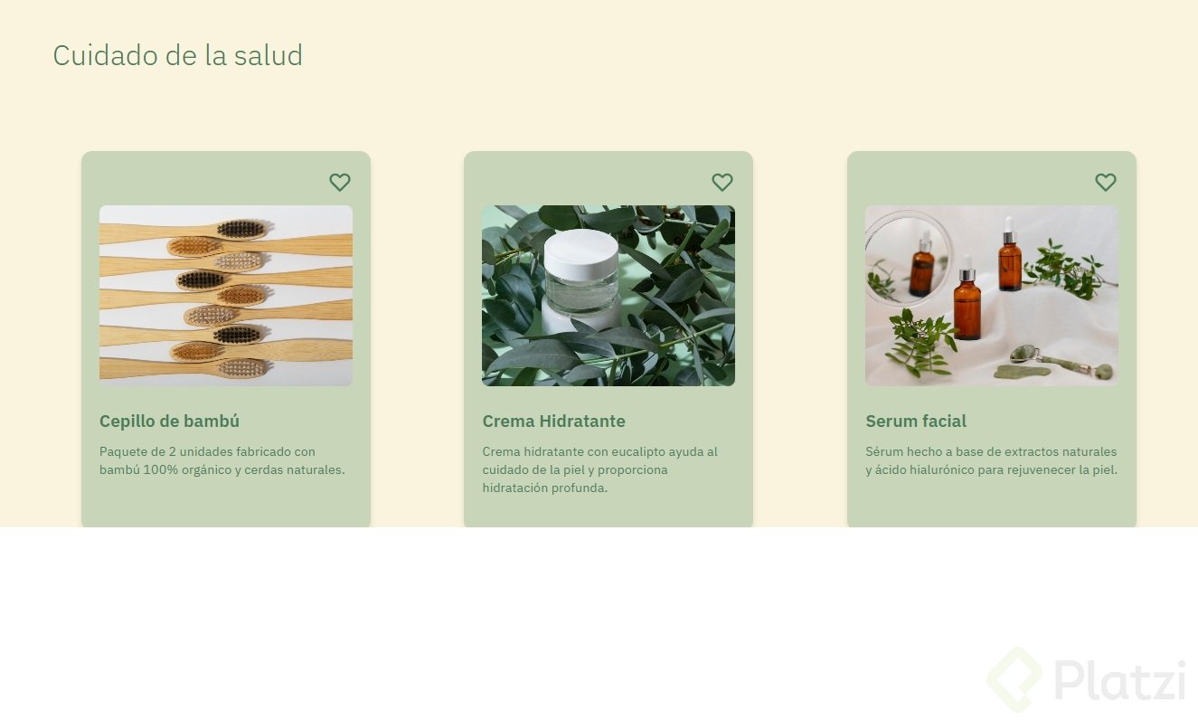Click the hyaluronic acid serum description
This screenshot has width=1198, height=720.
pyautogui.click(x=991, y=460)
